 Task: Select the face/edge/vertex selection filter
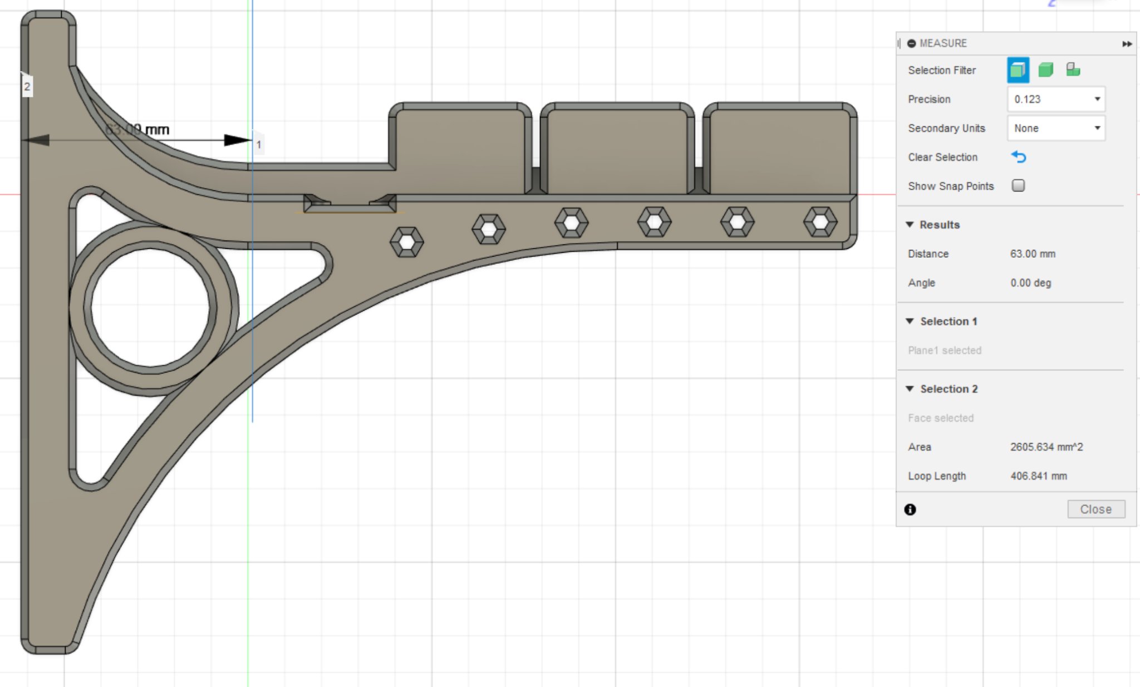(1018, 70)
